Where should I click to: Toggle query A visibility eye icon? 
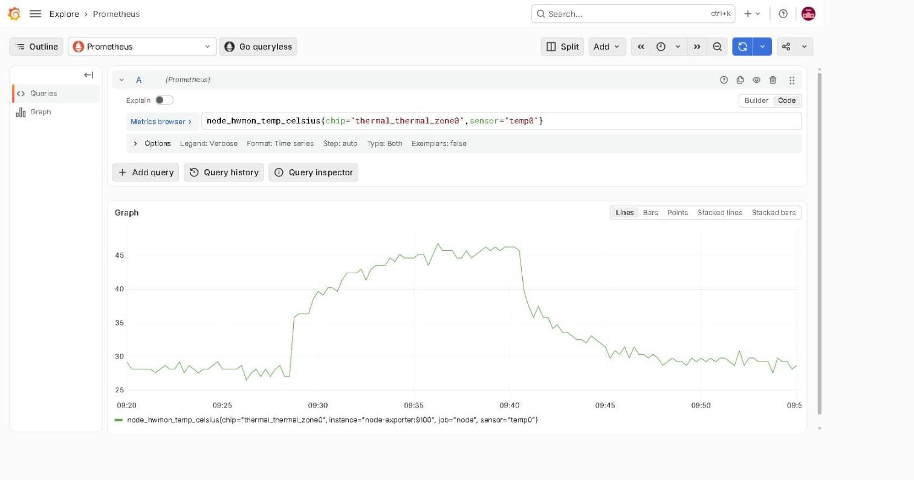[756, 80]
